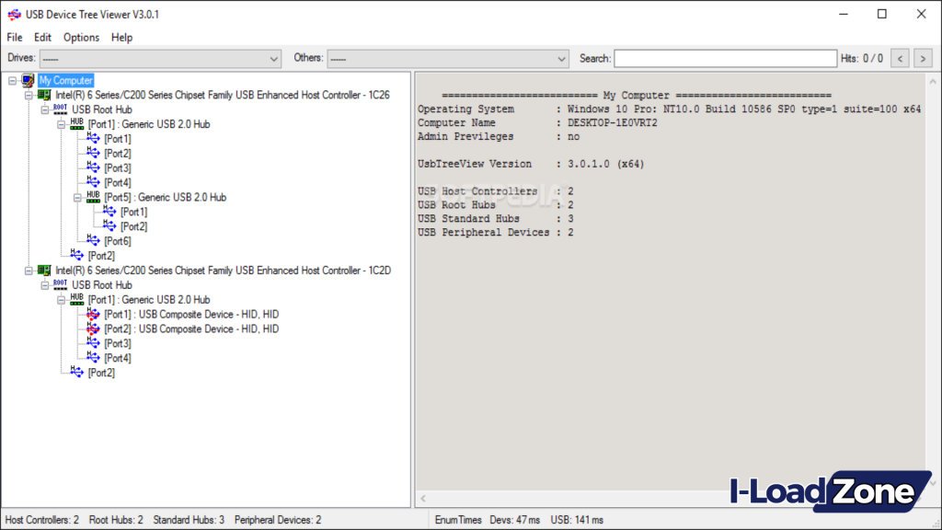
Task: Click the 1C26 Enhanced Host Controller card icon
Action: pos(42,95)
